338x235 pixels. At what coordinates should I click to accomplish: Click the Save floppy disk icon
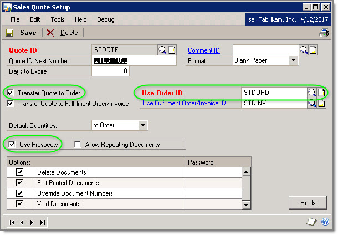coord(9,33)
